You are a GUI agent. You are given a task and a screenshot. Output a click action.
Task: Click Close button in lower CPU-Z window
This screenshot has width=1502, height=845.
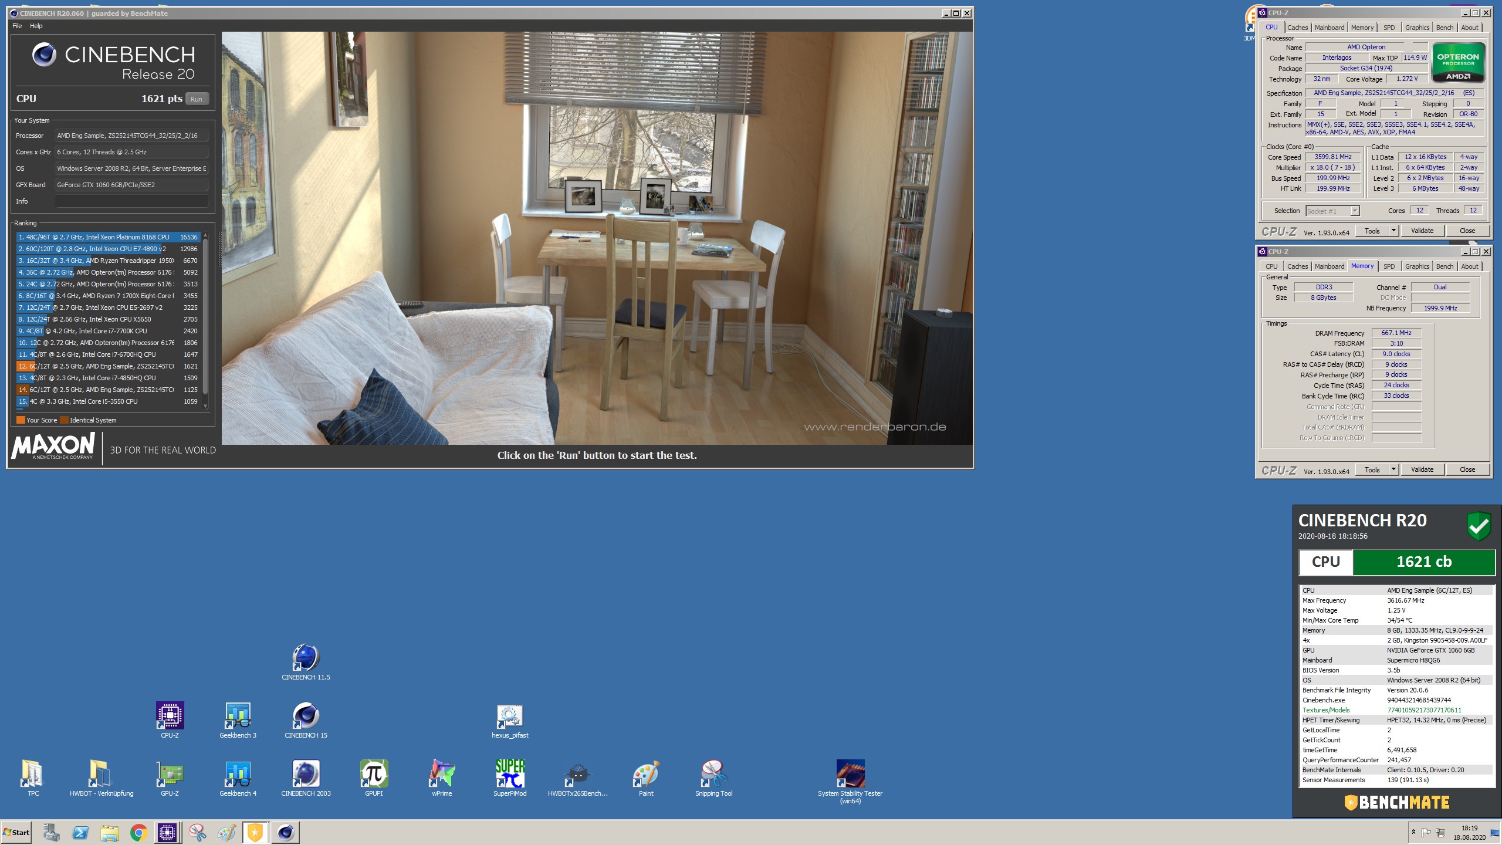click(x=1467, y=470)
